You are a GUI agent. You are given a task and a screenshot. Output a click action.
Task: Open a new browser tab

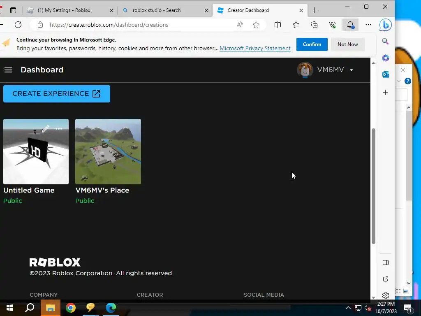(x=315, y=10)
